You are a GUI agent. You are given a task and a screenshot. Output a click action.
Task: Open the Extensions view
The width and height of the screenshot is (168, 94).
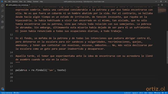tap(2, 27)
